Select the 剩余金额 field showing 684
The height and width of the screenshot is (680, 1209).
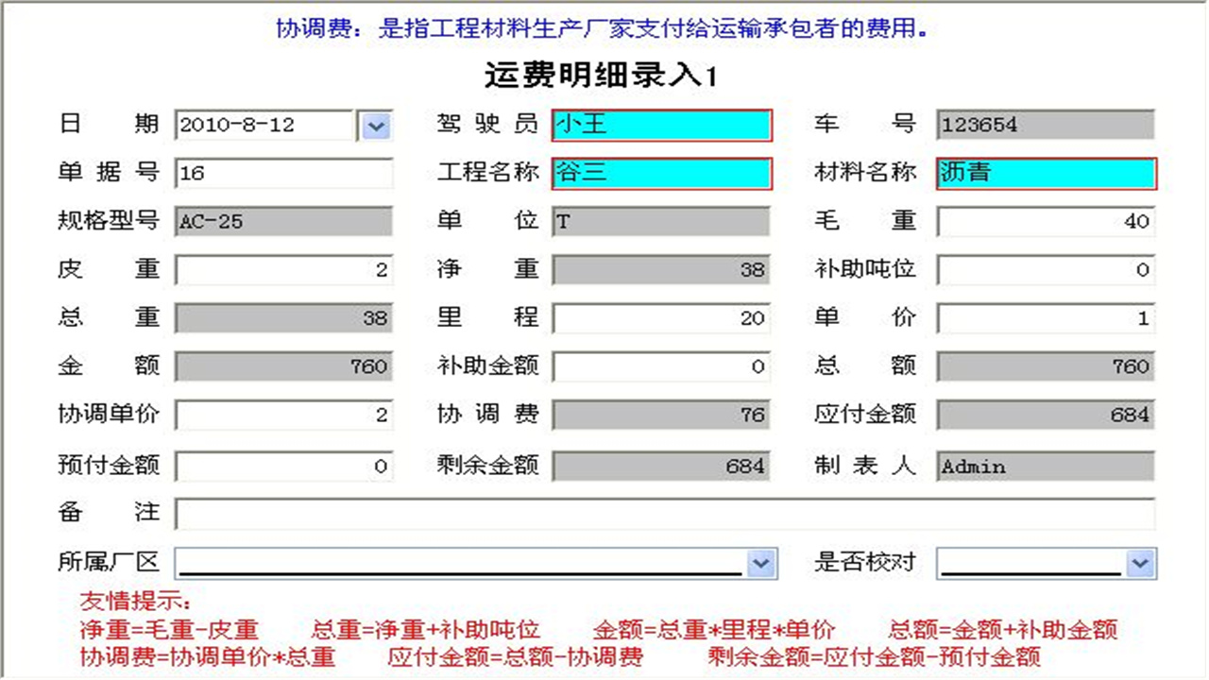click(661, 466)
